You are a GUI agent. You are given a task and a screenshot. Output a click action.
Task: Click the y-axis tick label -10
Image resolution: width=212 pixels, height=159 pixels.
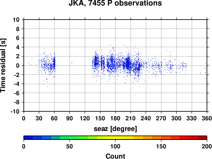pyautogui.click(x=15, y=111)
